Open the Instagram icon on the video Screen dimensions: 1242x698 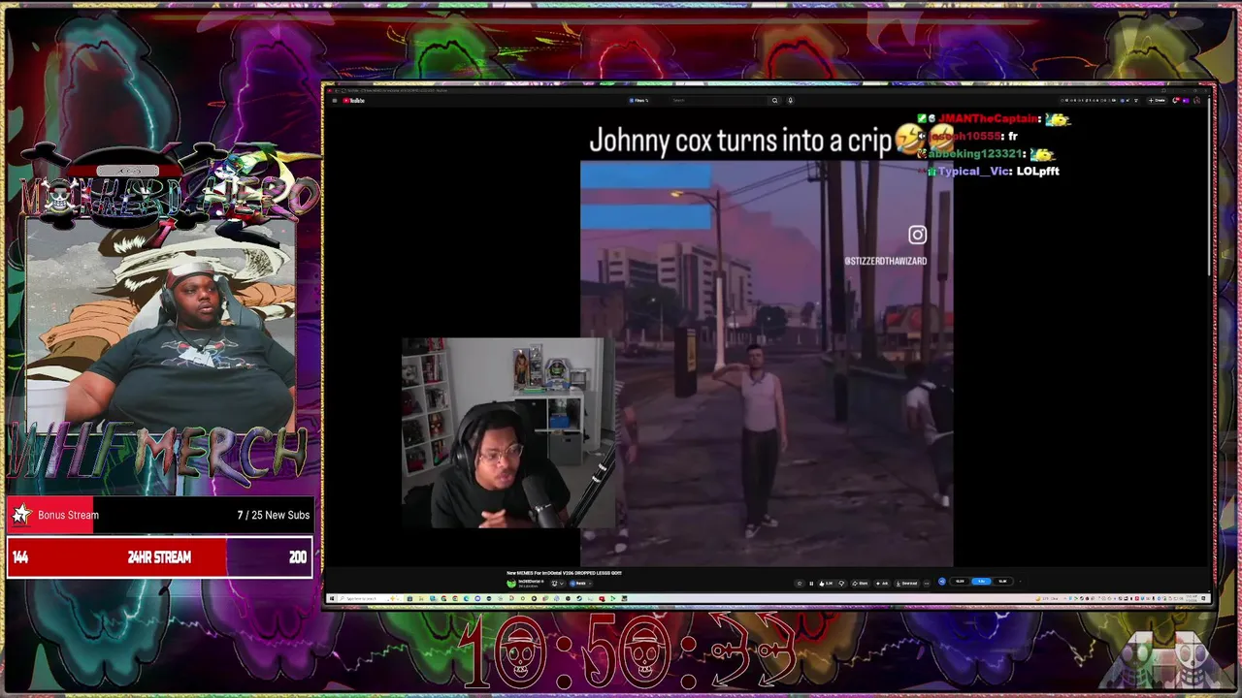pos(917,235)
